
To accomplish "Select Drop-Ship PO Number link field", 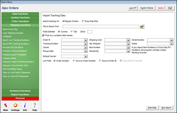I will pyautogui.click(x=121, y=61).
